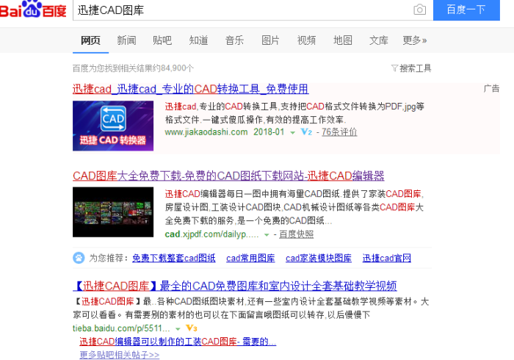This screenshot has height=360, width=514.
Task: Click the V3 credibility badge on tieba result
Action: (190, 328)
